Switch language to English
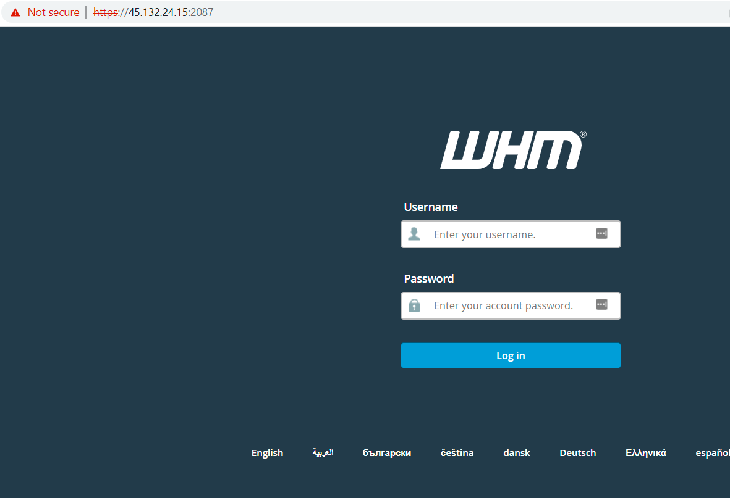Screen dimensions: 730x498 (267, 453)
